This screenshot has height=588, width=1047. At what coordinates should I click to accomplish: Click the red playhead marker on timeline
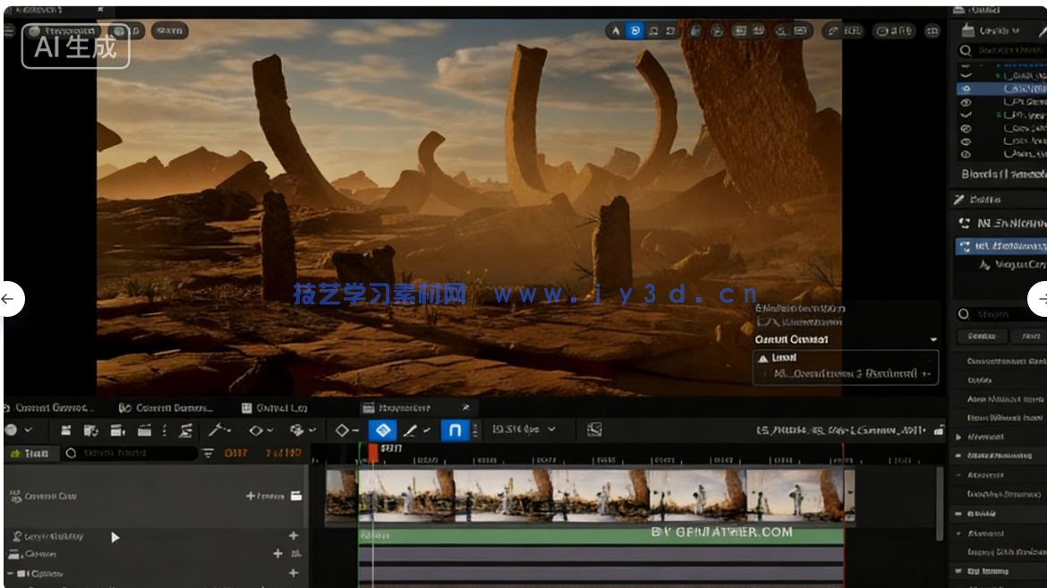(x=373, y=453)
